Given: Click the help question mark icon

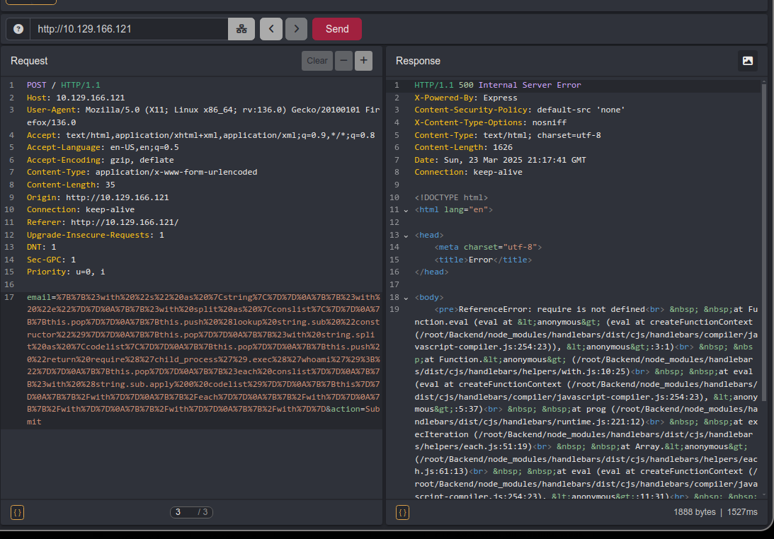Looking at the screenshot, I should [18, 29].
